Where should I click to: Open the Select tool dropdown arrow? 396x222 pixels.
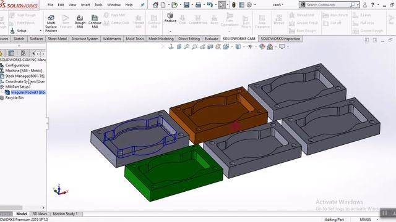[x=228, y=4]
